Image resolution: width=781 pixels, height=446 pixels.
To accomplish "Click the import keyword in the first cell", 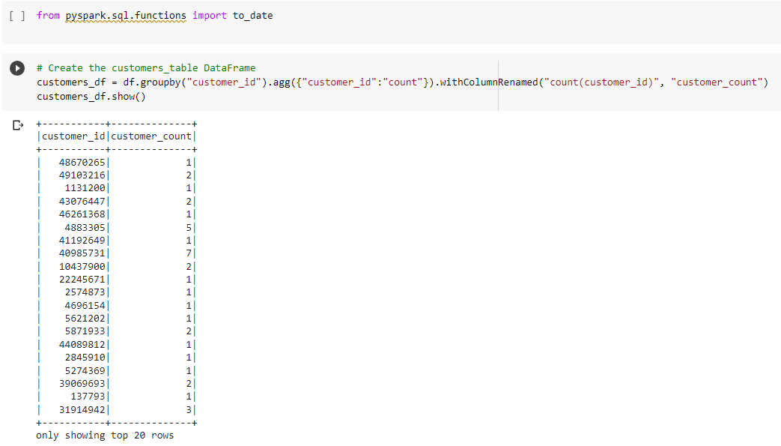I will 210,15.
